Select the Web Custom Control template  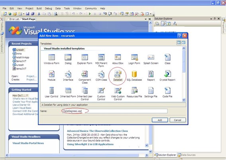click(x=118, y=94)
